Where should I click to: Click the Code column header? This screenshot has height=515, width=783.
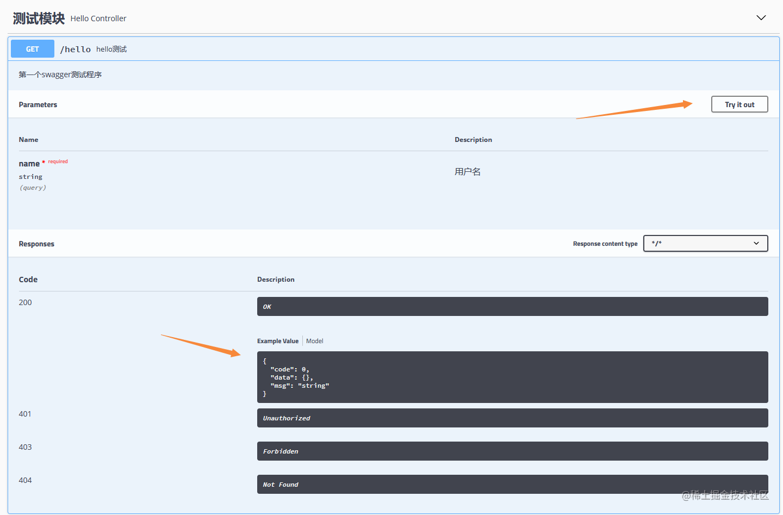coord(28,280)
